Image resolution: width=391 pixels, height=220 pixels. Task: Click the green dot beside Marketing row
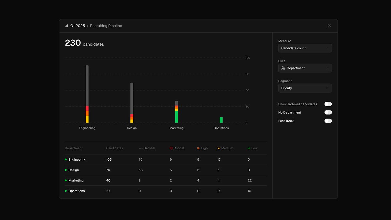(66, 180)
